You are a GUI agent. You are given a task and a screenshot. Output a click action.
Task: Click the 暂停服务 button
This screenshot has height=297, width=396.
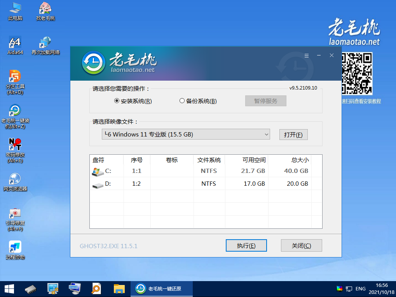pyautogui.click(x=266, y=101)
